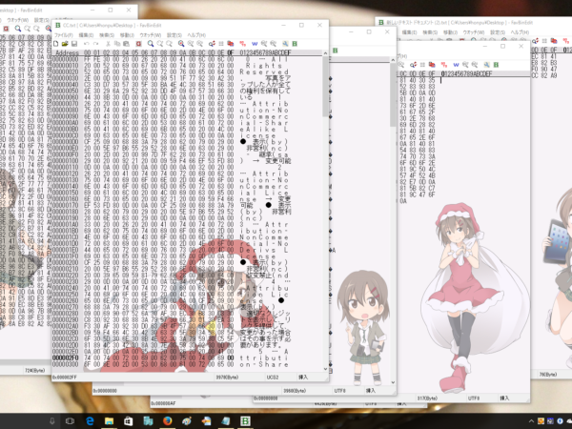Image resolution: width=572 pixels, height=429 pixels.
Task: Open ウォッチ(W) menu in 新しいテキスト window
Action: pyautogui.click(x=474, y=32)
